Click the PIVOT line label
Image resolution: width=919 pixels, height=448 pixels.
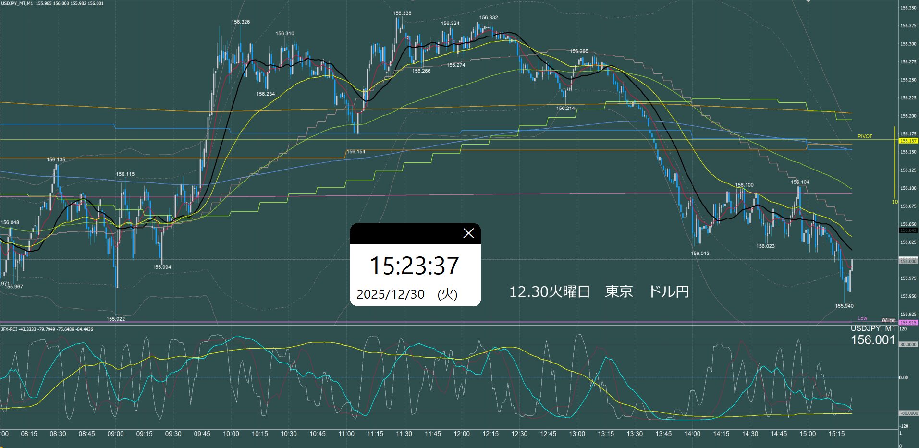click(865, 136)
